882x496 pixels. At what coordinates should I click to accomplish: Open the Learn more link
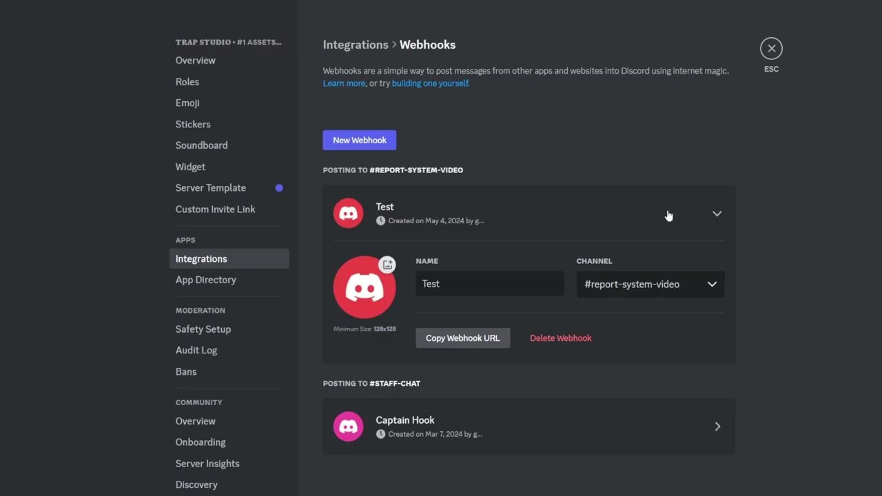(345, 83)
